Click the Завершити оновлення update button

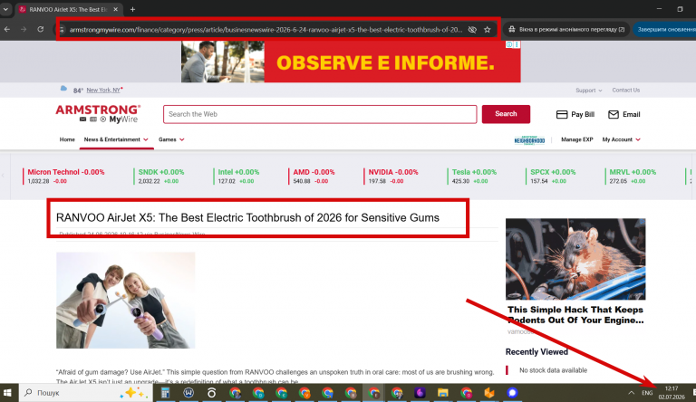click(665, 29)
